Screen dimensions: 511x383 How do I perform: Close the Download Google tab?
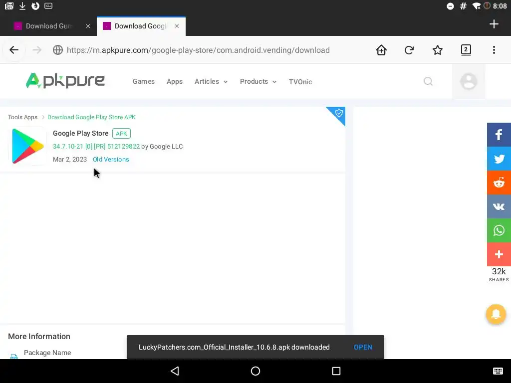[x=177, y=26]
